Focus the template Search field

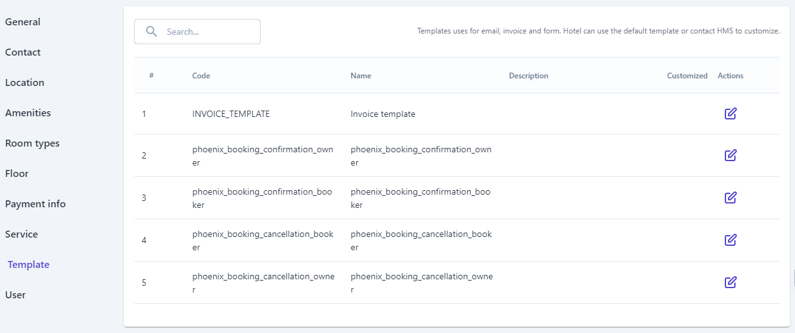(209, 32)
